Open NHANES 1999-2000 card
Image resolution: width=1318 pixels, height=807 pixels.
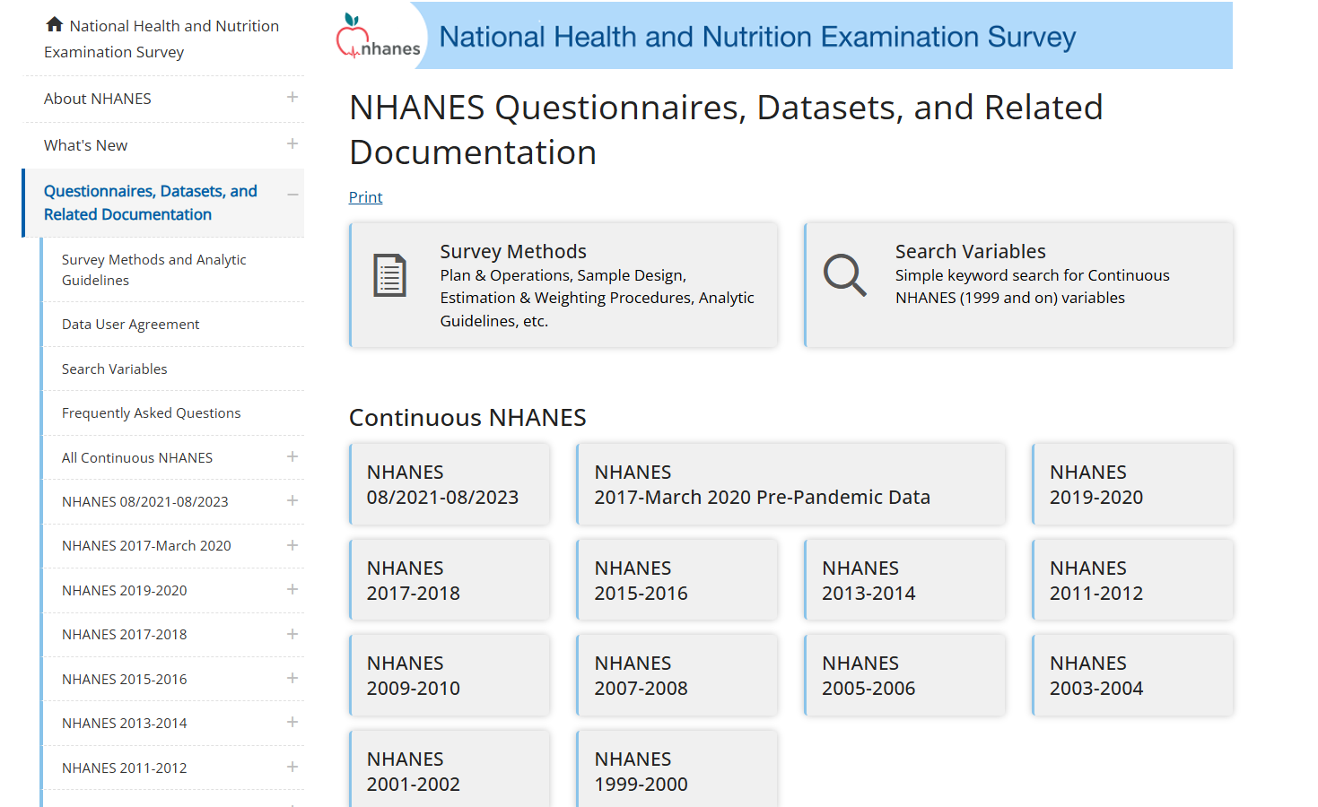coord(676,769)
